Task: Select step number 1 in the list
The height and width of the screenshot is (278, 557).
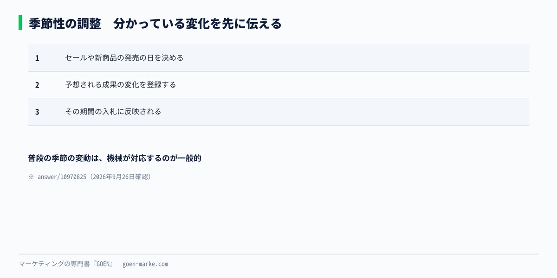Action: (x=37, y=58)
